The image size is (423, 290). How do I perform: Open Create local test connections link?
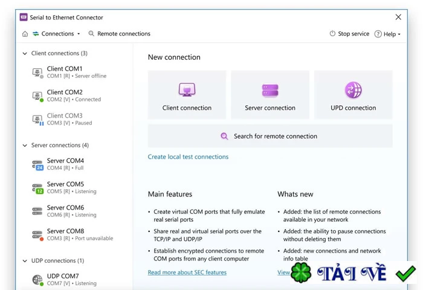[188, 156]
